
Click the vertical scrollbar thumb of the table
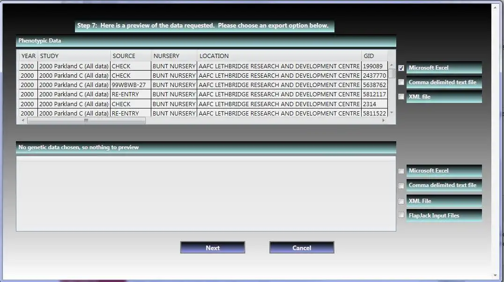point(392,73)
